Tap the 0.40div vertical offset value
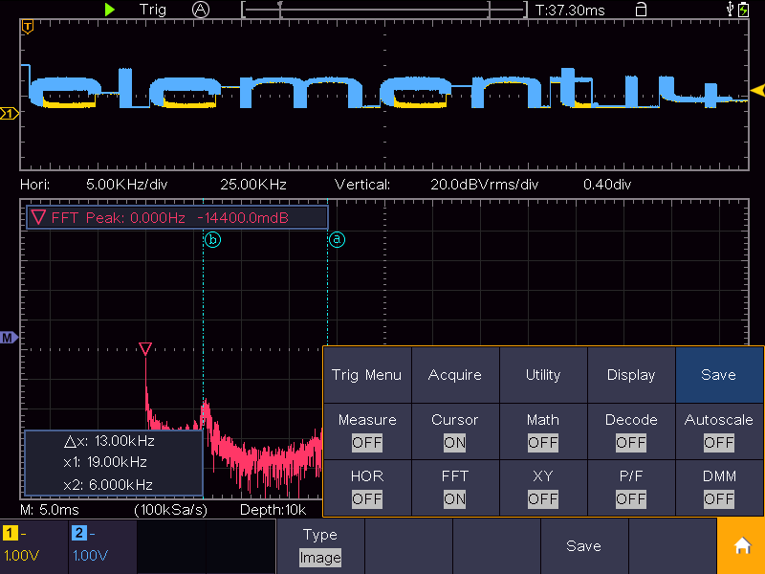 [607, 185]
